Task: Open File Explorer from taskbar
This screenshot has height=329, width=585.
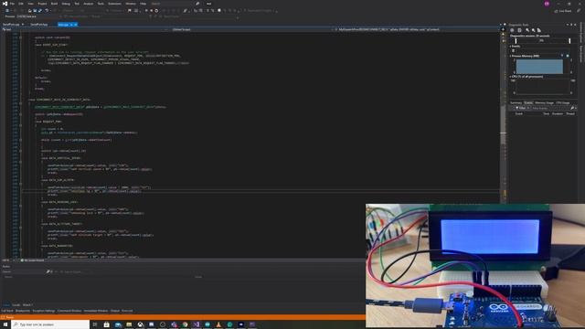Action: (x=129, y=324)
